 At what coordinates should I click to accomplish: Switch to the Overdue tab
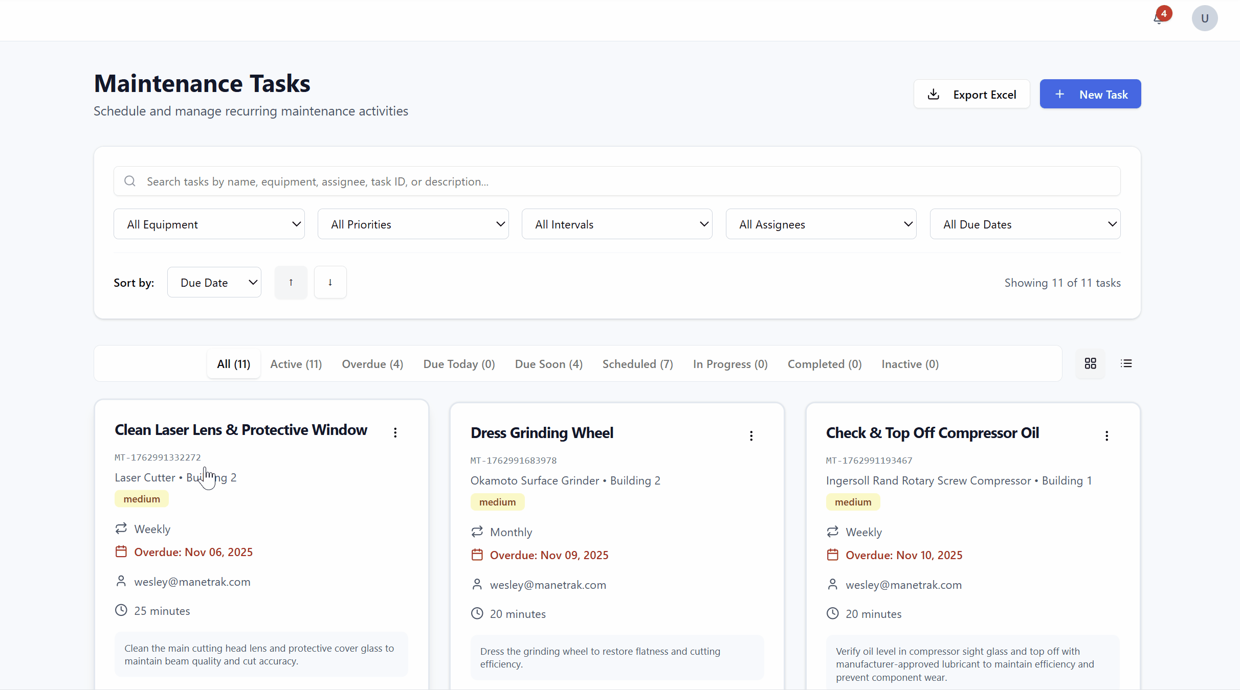click(x=372, y=363)
